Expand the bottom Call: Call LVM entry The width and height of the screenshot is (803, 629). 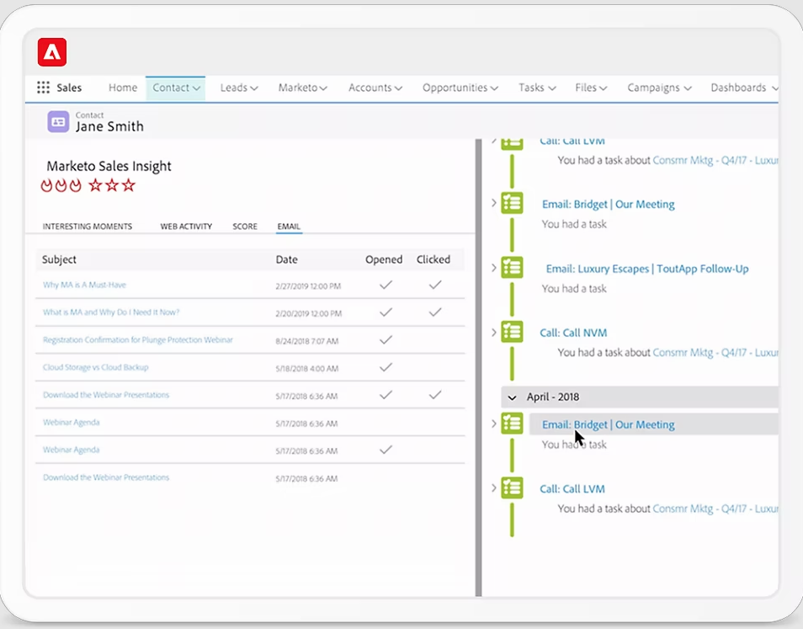[x=494, y=488]
